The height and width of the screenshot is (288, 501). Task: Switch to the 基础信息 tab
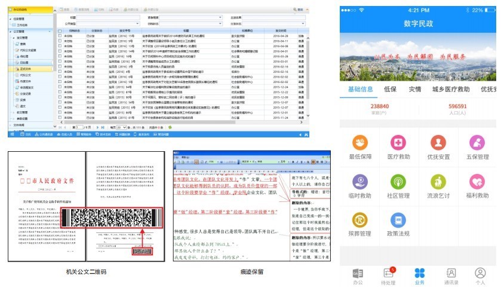[360, 89]
